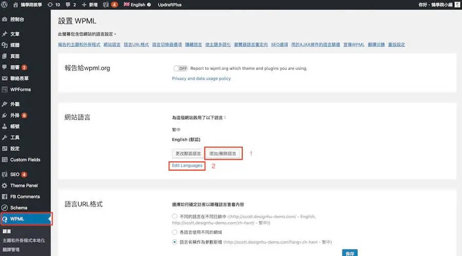Jump to 報告的主題和外掛程式 section link
Viewport: 462px width, 256px height.
[79, 45]
